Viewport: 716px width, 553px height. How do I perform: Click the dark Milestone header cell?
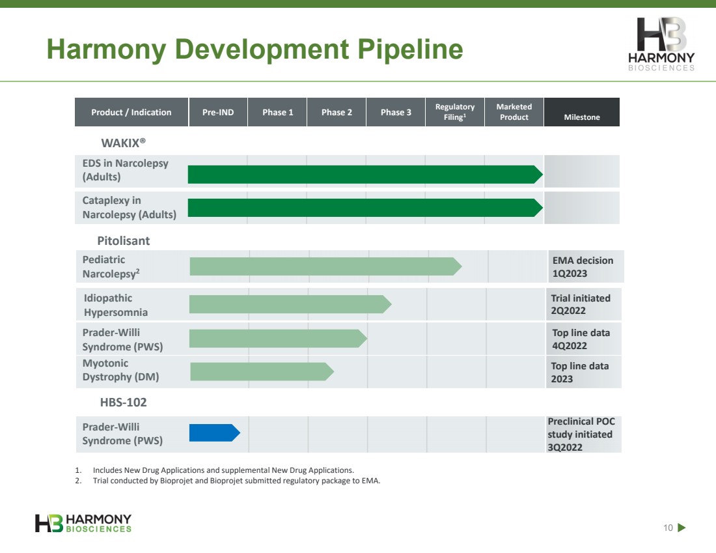pos(582,112)
